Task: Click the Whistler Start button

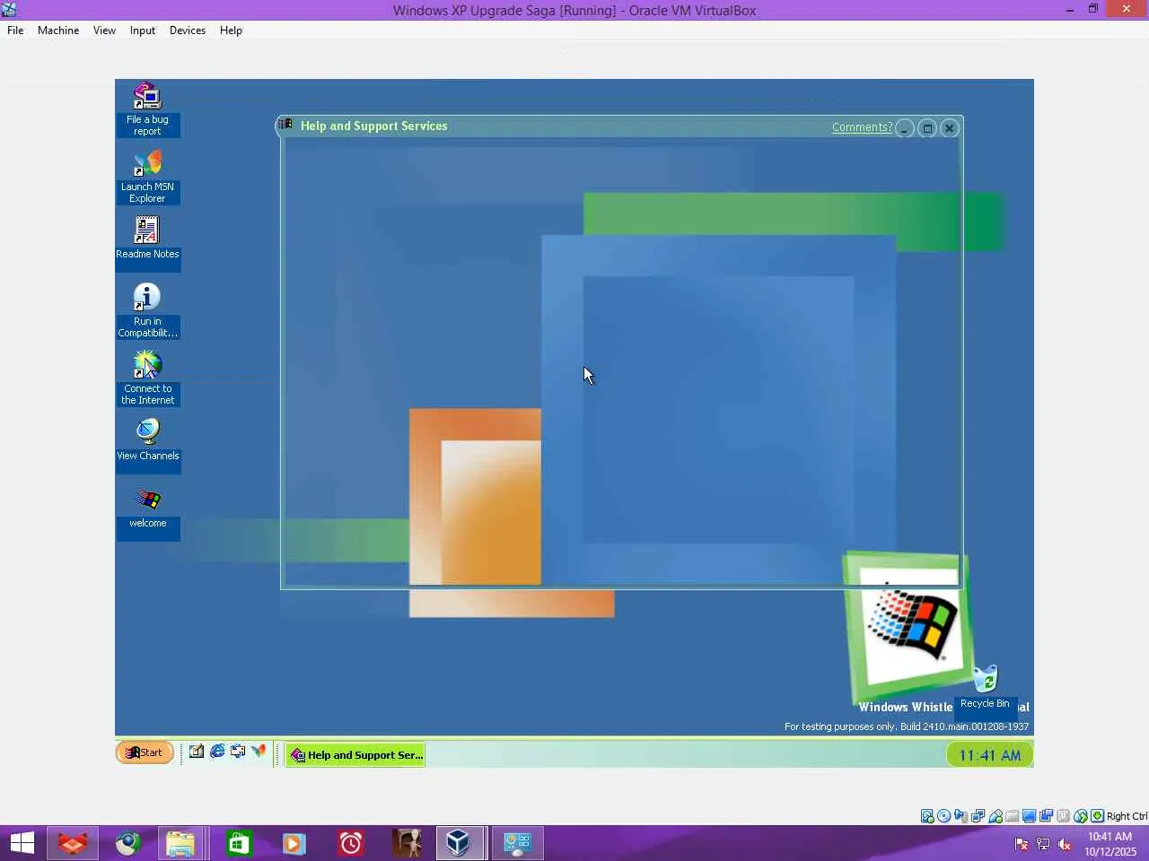Action: (145, 752)
